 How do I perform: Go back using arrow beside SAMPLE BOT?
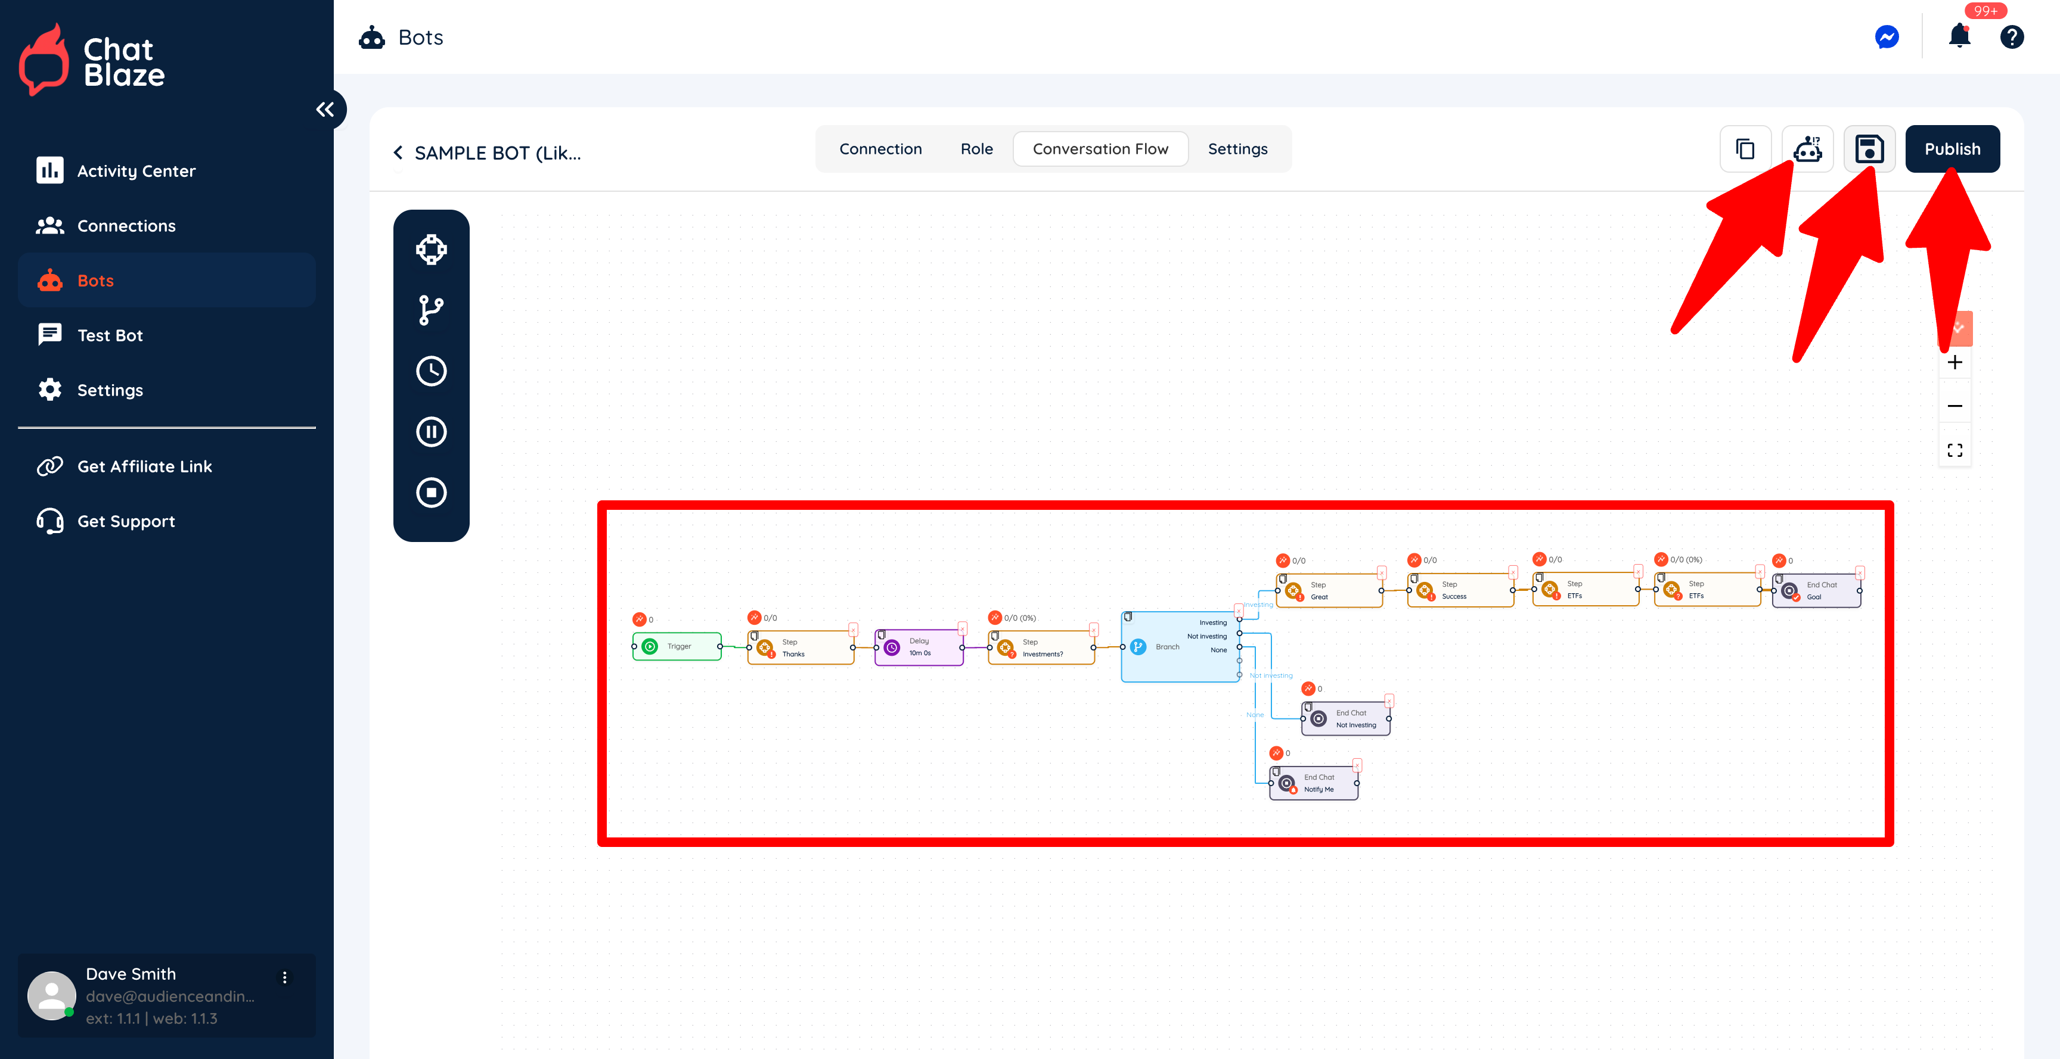[x=398, y=152]
